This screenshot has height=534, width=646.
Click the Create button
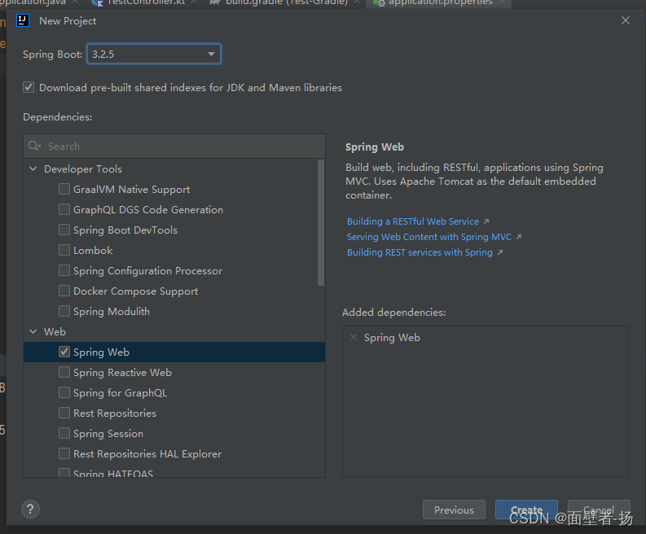tap(526, 510)
